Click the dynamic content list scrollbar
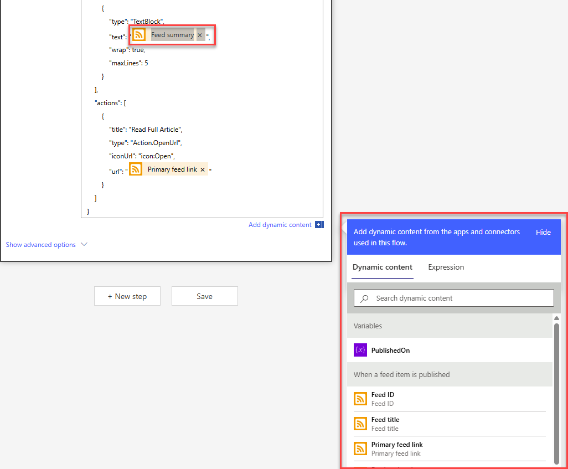The width and height of the screenshot is (568, 469). click(556, 388)
